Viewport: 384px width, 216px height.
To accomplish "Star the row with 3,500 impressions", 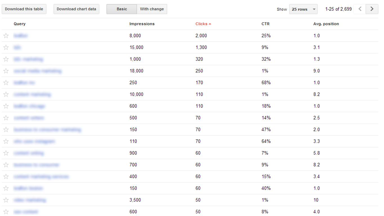I will coord(6,200).
